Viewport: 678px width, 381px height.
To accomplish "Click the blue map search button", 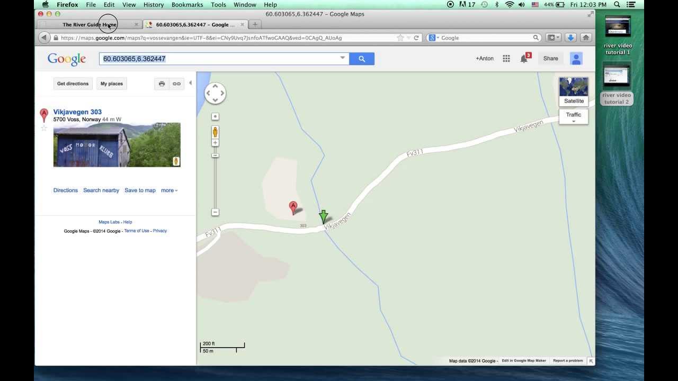I will pyautogui.click(x=362, y=59).
